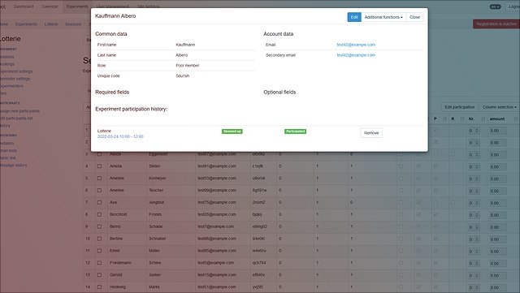Click the Nr. stepper in Amelia Steiler's row
This screenshot has width=520, height=293.
pos(474,166)
